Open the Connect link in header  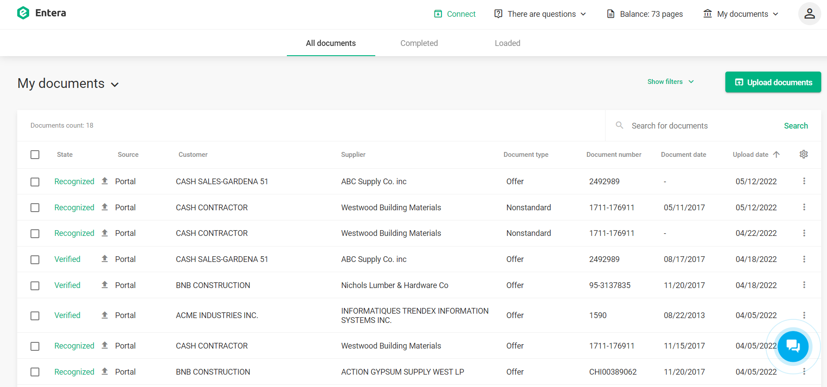coord(455,14)
